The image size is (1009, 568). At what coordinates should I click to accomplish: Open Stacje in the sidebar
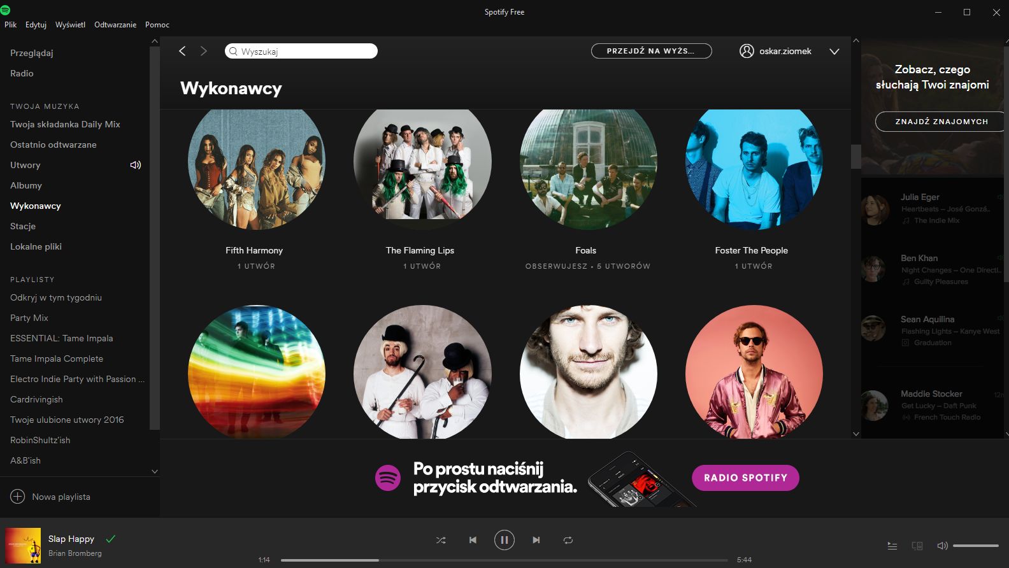(x=23, y=226)
